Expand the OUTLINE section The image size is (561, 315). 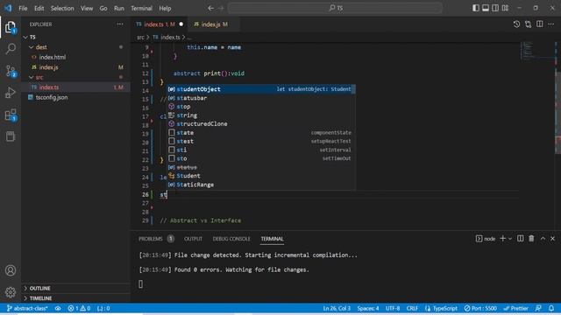(76, 288)
